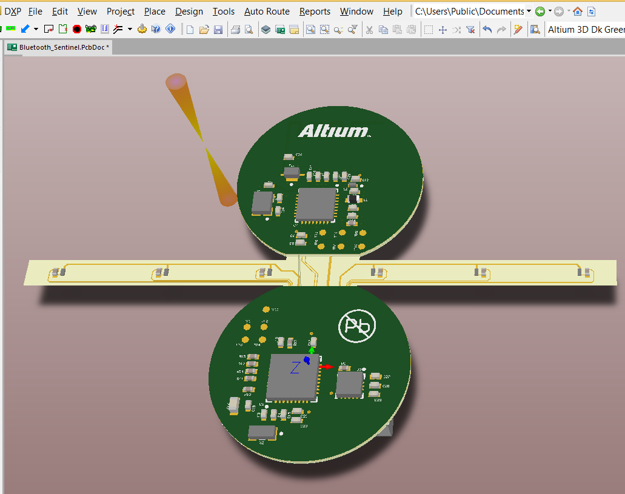Image resolution: width=625 pixels, height=494 pixels.
Task: Click the grey Forward navigation button
Action: (x=559, y=12)
